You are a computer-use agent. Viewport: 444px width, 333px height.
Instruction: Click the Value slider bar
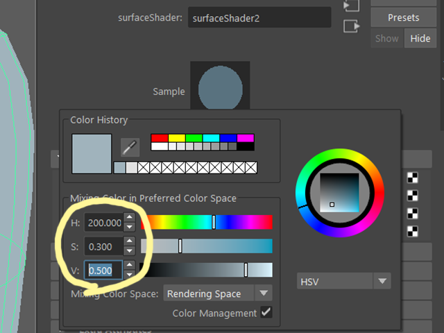coord(206,270)
